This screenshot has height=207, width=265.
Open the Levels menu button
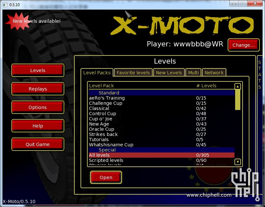click(38, 70)
